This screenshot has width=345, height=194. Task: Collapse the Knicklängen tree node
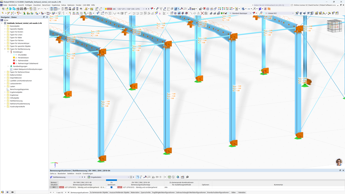click(x=8, y=52)
